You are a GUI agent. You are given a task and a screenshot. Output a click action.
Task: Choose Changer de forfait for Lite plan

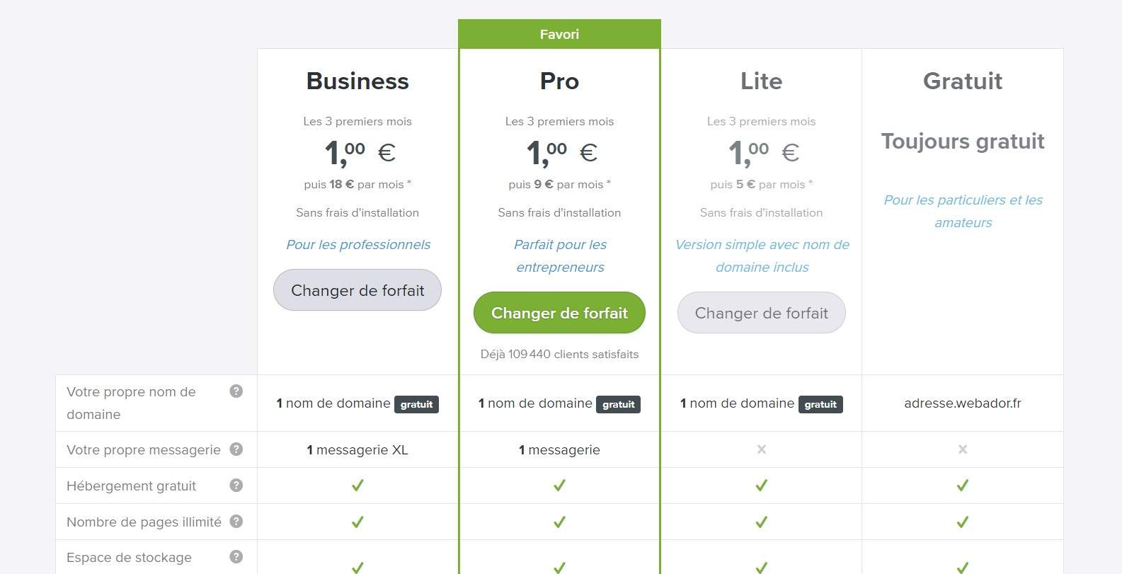pyautogui.click(x=761, y=313)
